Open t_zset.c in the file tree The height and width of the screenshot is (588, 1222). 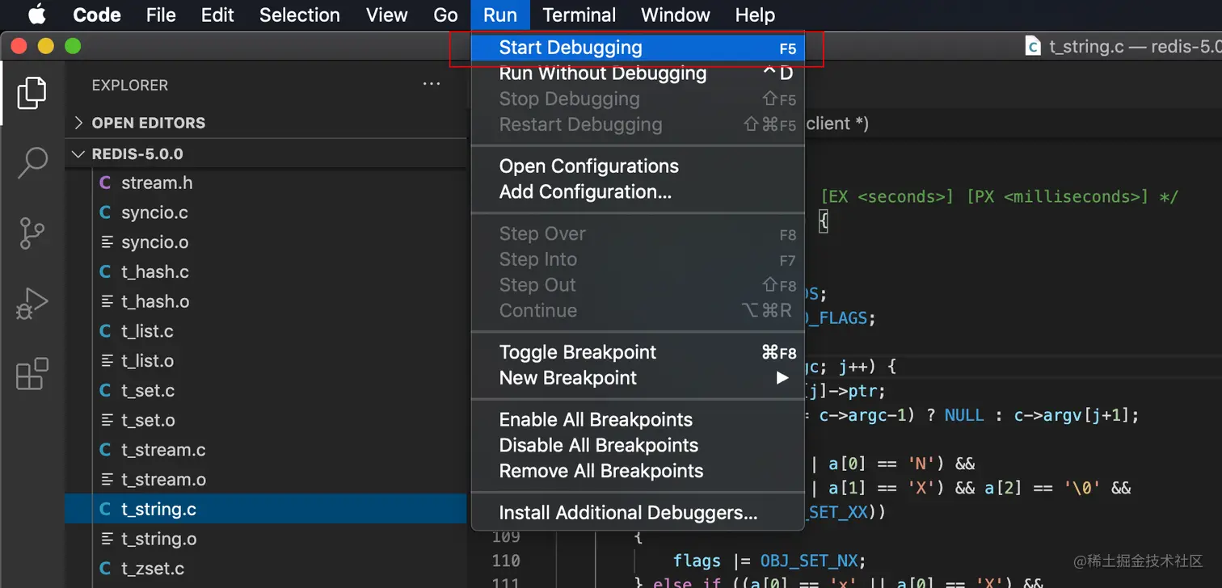(x=266, y=569)
